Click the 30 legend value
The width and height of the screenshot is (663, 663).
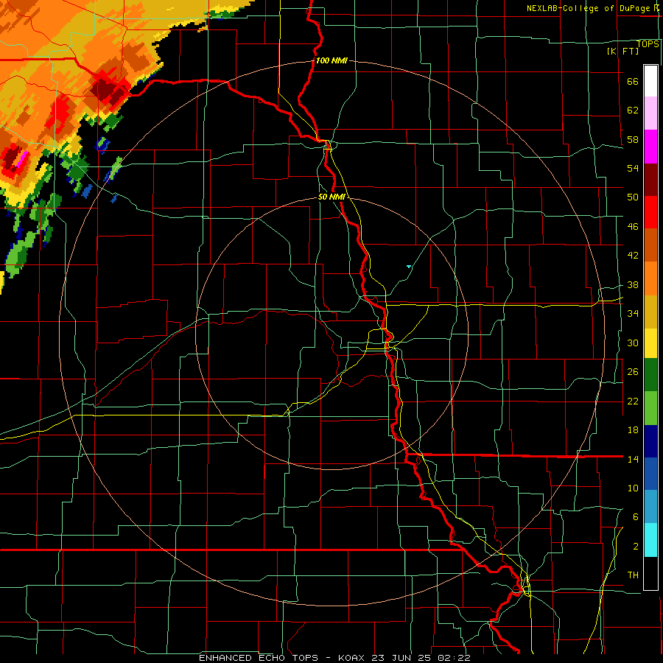633,343
